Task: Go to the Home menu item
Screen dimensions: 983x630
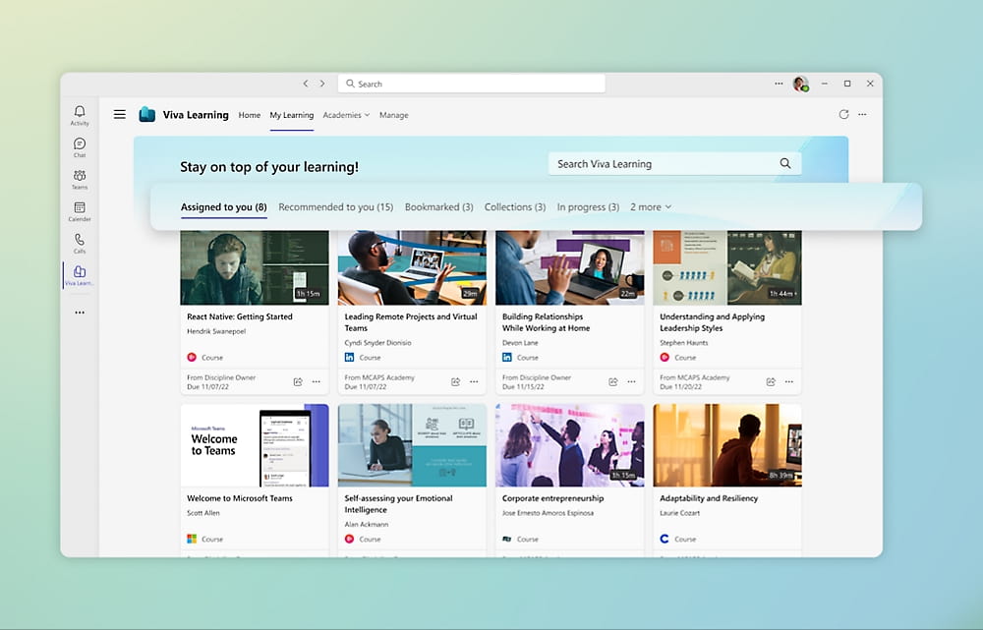Action: (250, 115)
